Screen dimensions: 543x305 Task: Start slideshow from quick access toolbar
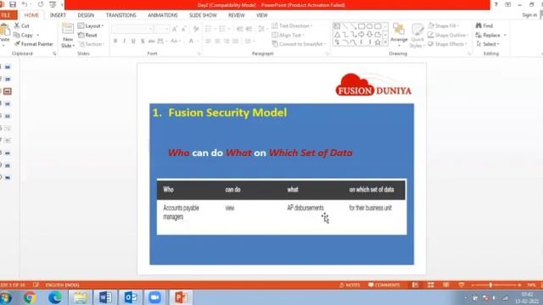53,4
